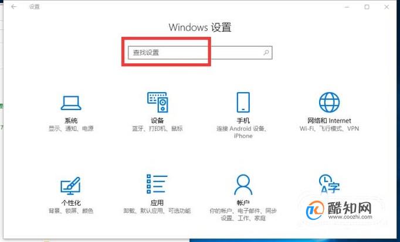400x242 pixels.
Task: Open the Phone icon
Action: pos(243,102)
